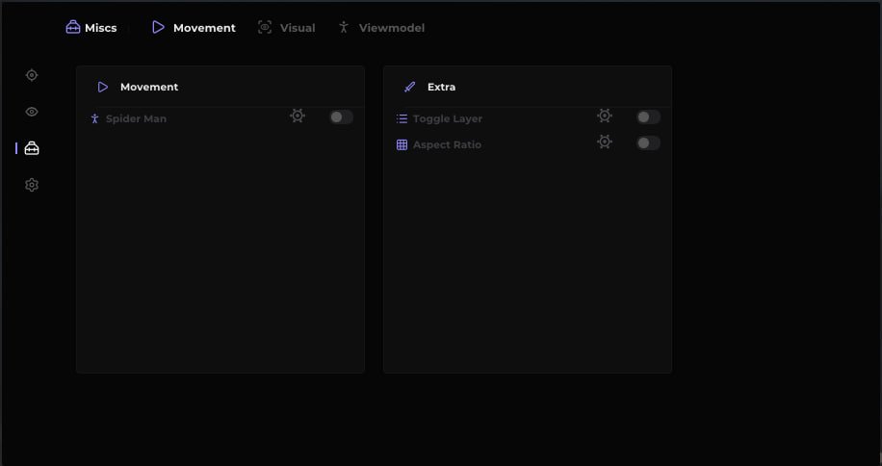Select the toolbox Miscs sidebar icon
The image size is (882, 466).
[32, 148]
